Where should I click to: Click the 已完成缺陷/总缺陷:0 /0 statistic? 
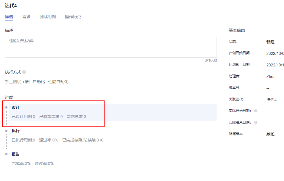83,140
